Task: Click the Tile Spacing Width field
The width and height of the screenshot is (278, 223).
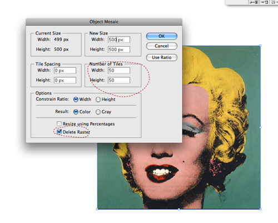Action: (65, 71)
